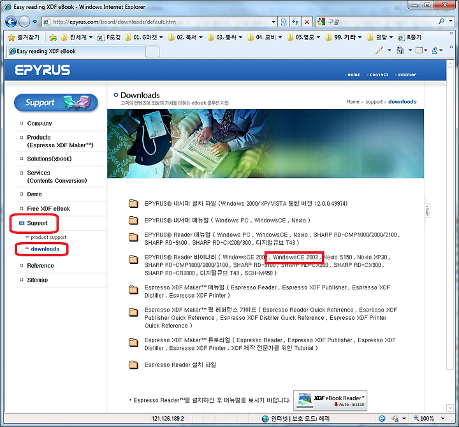459x427 pixels.
Task: Open search provider options dropdown
Action: (x=451, y=22)
